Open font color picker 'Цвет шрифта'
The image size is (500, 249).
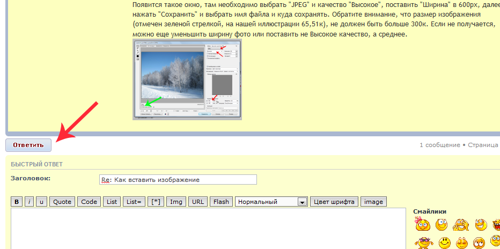[x=334, y=202]
